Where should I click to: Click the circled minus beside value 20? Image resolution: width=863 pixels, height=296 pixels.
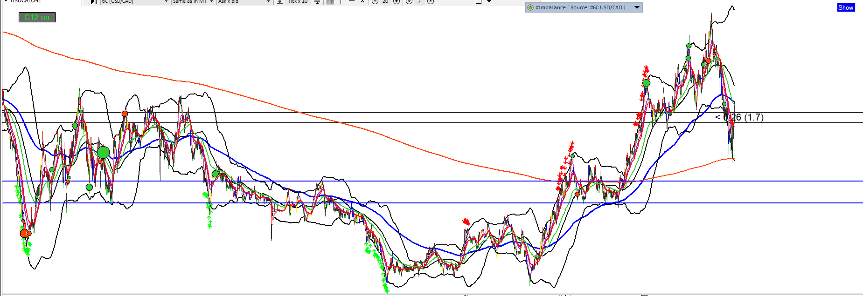[375, 2]
